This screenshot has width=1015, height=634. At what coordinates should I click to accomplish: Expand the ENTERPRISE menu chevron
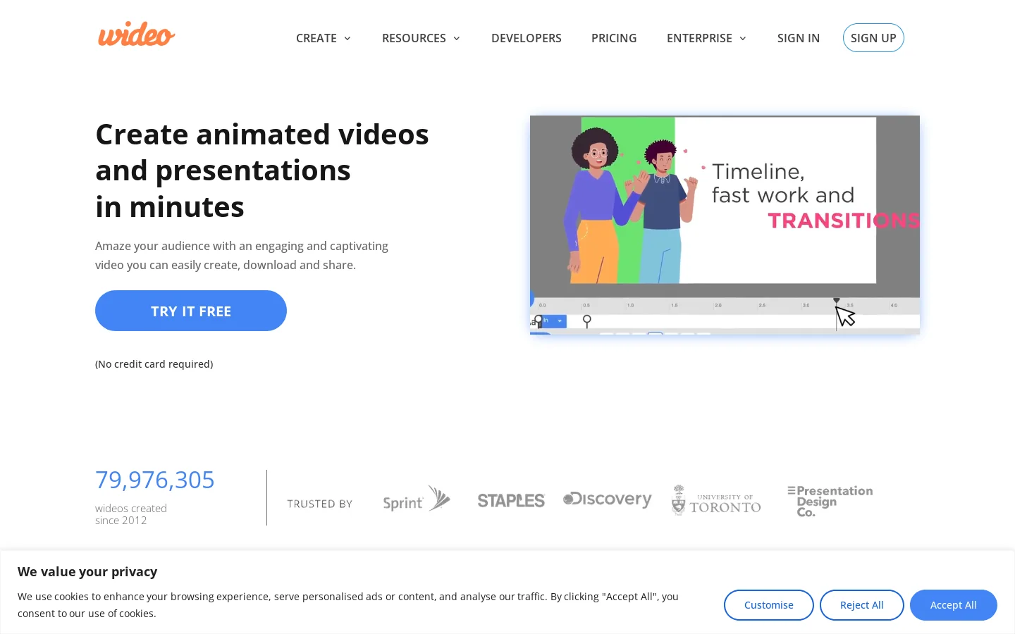[x=743, y=38]
